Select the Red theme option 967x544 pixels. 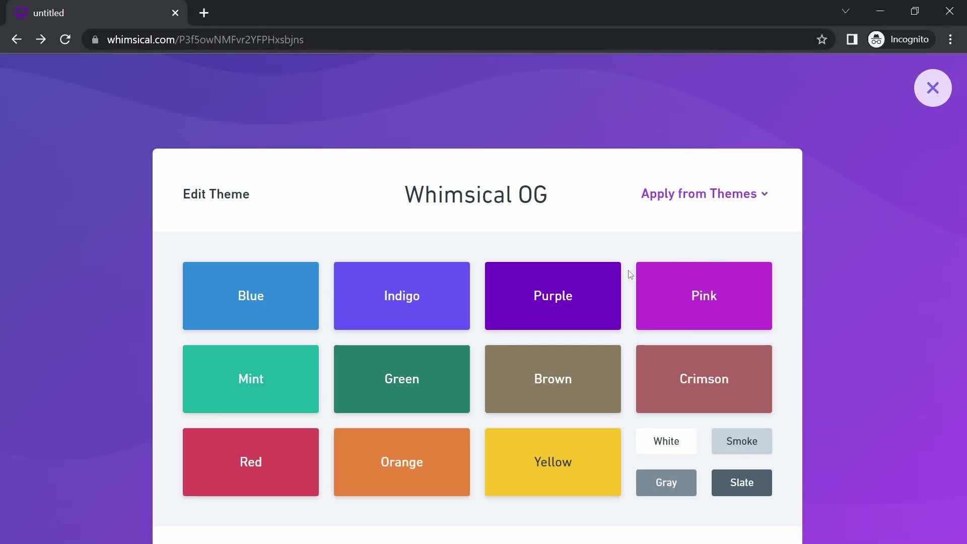[x=250, y=461]
